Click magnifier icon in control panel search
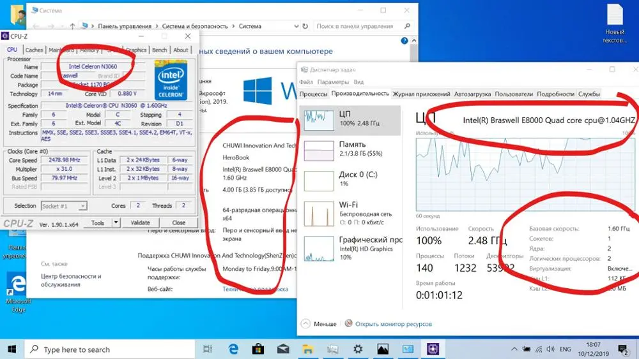 point(406,26)
